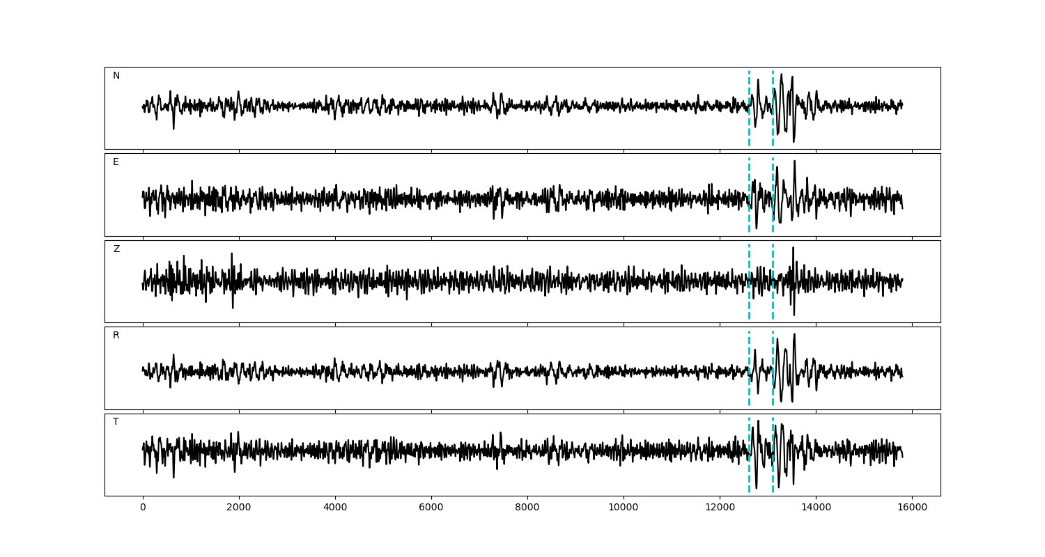This screenshot has width=1045, height=557.
Task: Pick the 8000 tick label on x-axis
Action: [527, 508]
